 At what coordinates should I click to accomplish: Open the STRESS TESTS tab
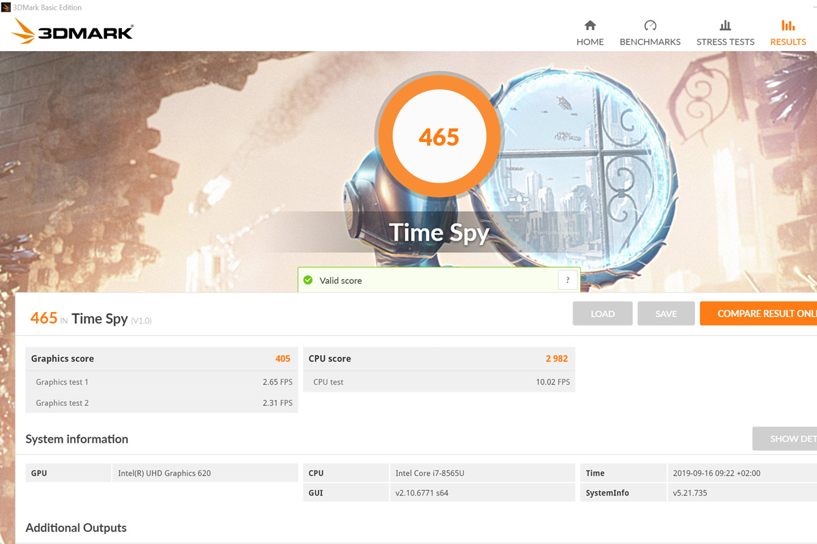tap(725, 41)
